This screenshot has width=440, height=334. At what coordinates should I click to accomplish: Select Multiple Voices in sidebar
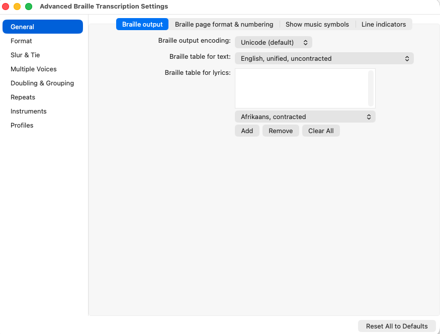tap(34, 69)
